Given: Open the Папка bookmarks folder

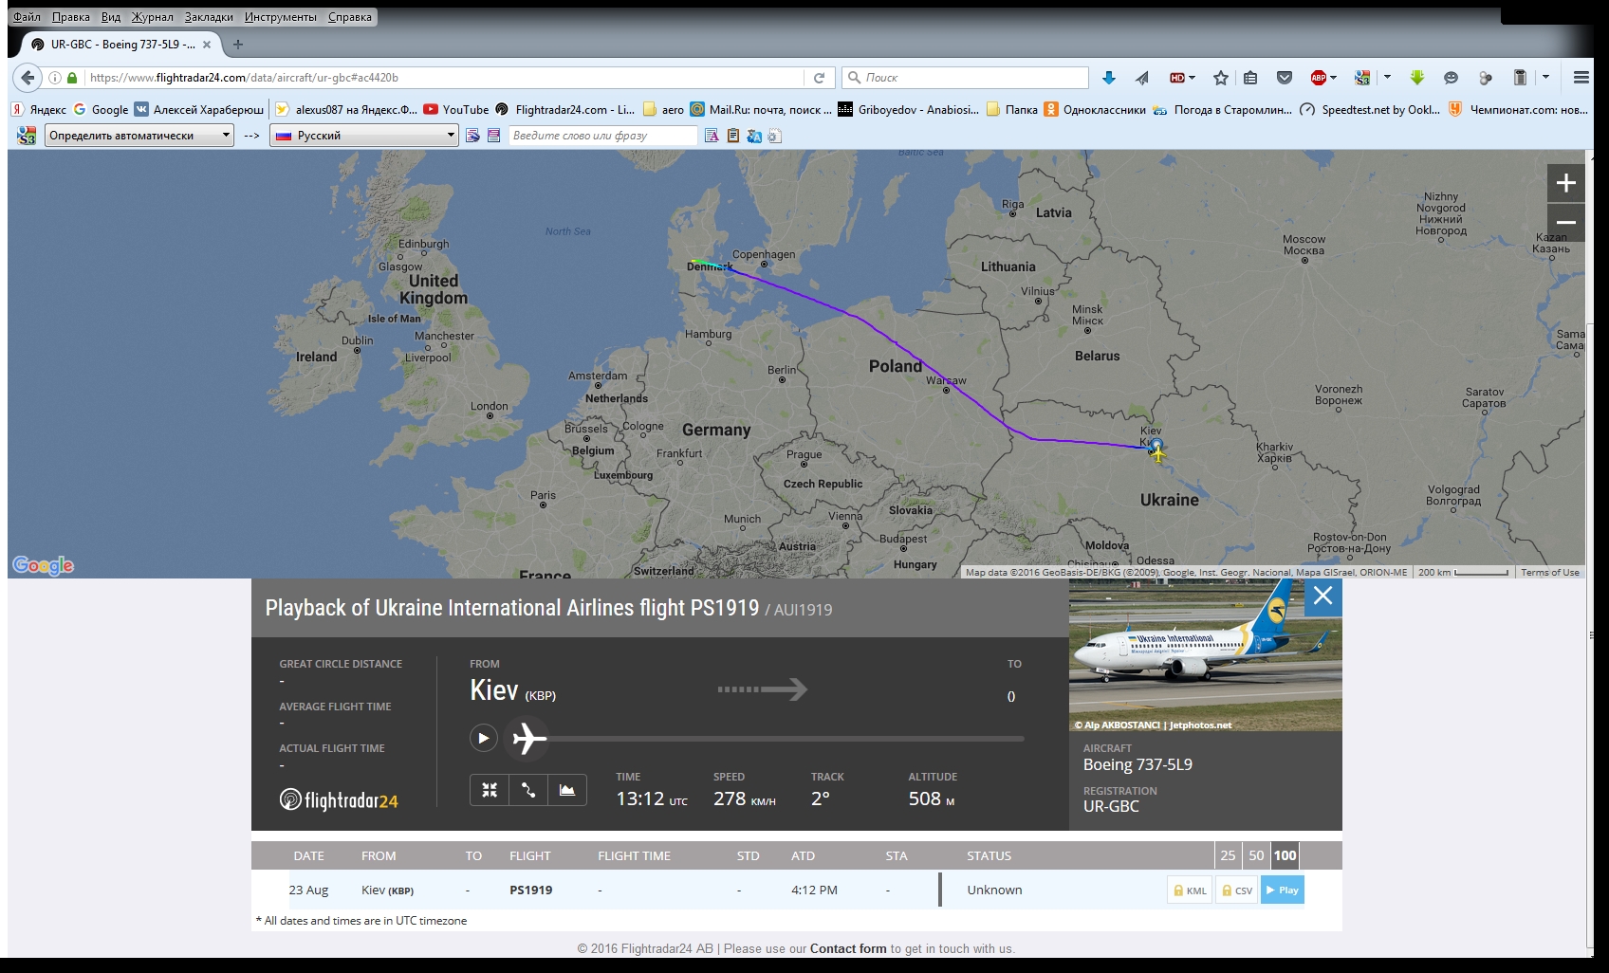Looking at the screenshot, I should click(1012, 110).
